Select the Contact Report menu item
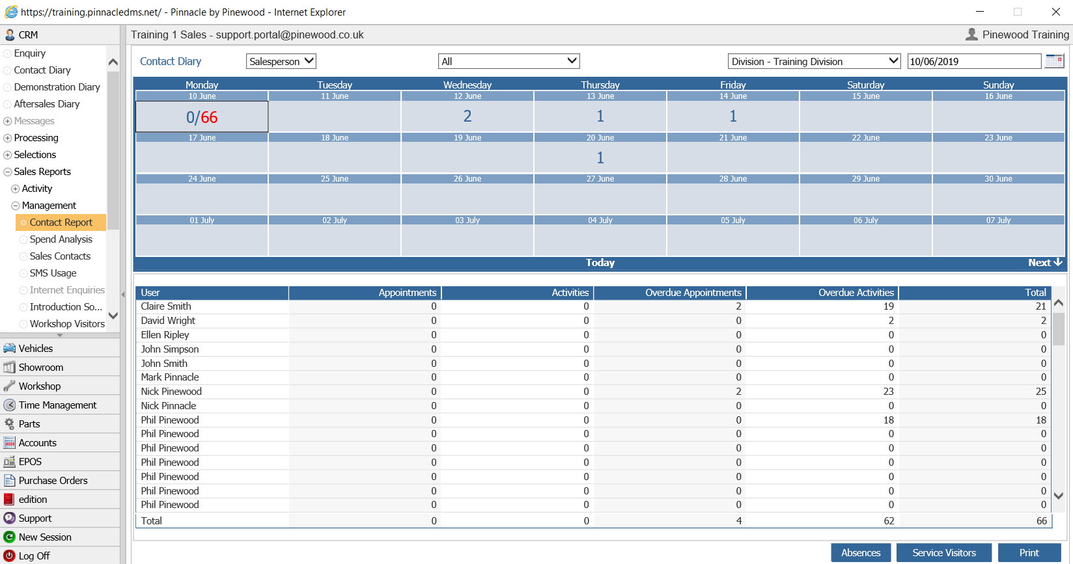This screenshot has width=1073, height=564. (61, 222)
